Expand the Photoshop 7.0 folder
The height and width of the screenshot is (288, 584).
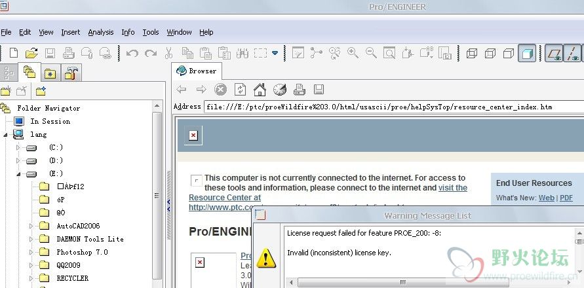31,252
